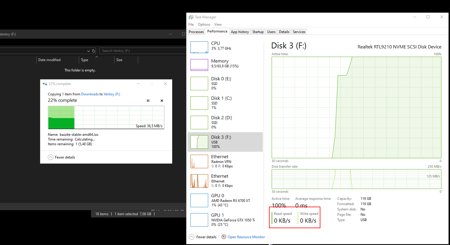
Task: Click the refresh icon in Explorer address bar
Action: pyautogui.click(x=94, y=50)
